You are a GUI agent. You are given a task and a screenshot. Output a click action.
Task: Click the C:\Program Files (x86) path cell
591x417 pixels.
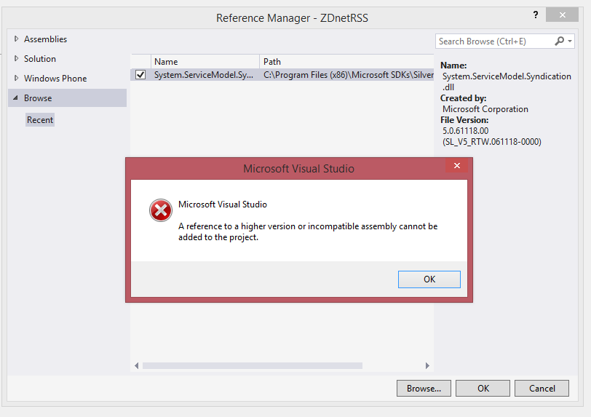[x=347, y=75]
